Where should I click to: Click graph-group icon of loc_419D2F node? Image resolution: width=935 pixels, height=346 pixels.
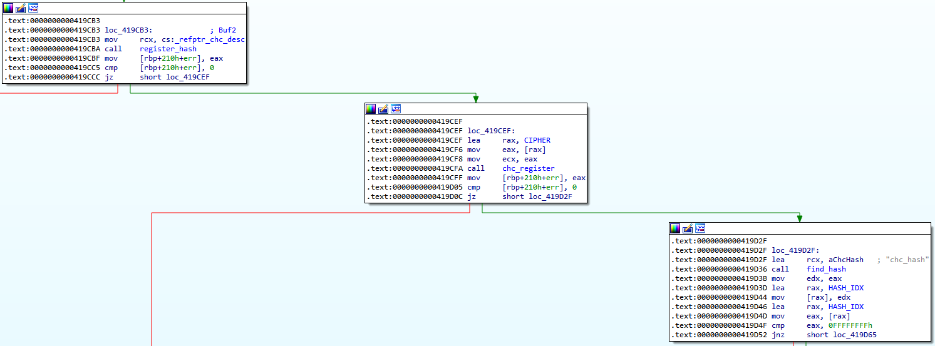699,228
